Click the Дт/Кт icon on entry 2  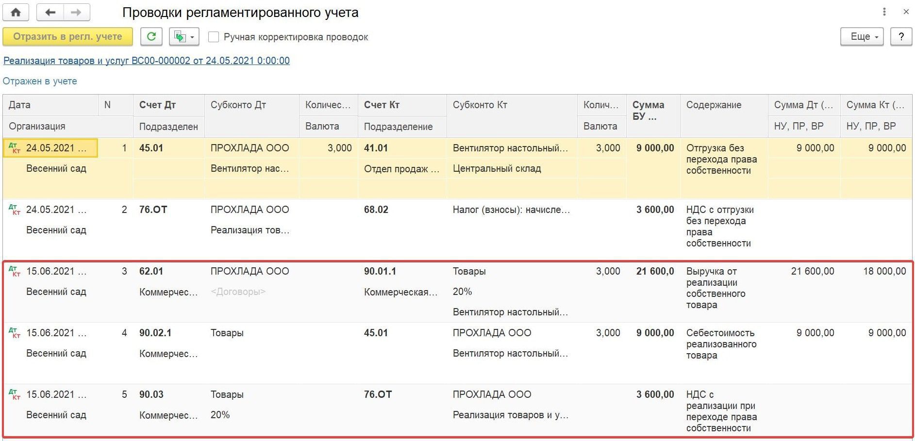tap(15, 210)
